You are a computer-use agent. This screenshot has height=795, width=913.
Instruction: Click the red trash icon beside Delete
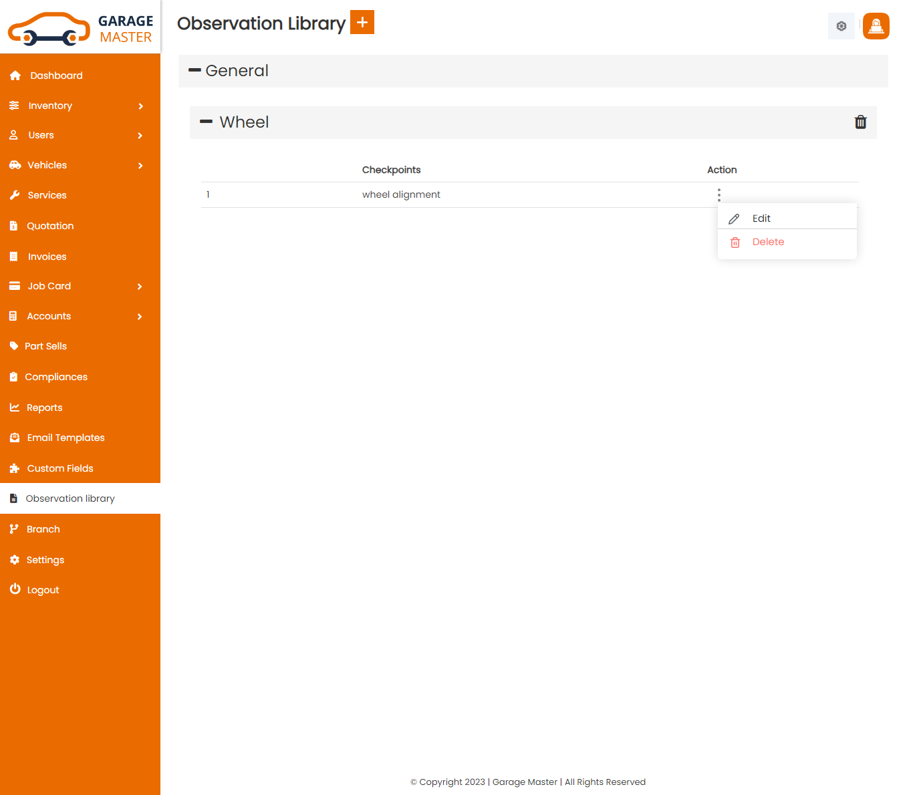click(x=735, y=243)
